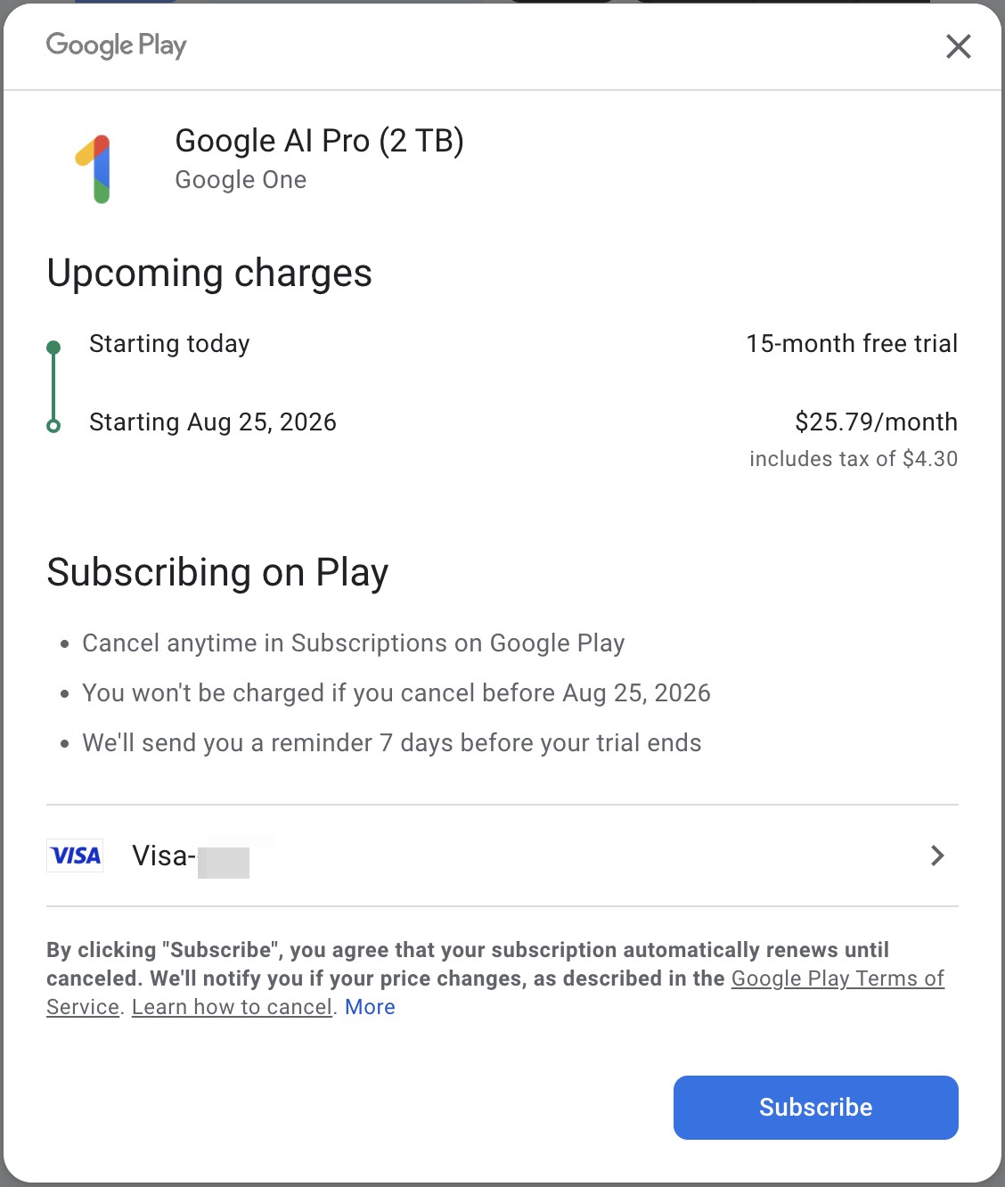Click the Google Play logo

pos(116,45)
